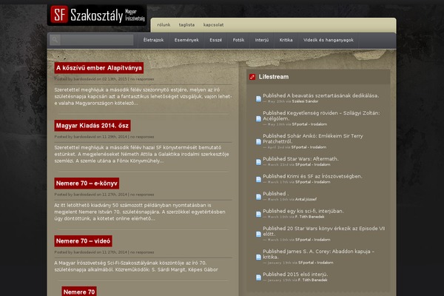Viewport: 444px width, 296px height.
Task: Click excerpt starting 'A Magyar Írószövetség Sci-Fi-Szakosztályának'
Action: click(136, 266)
